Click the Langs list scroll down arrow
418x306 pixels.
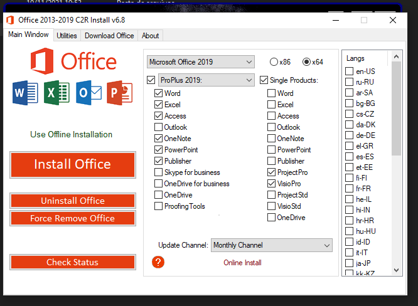click(x=397, y=270)
